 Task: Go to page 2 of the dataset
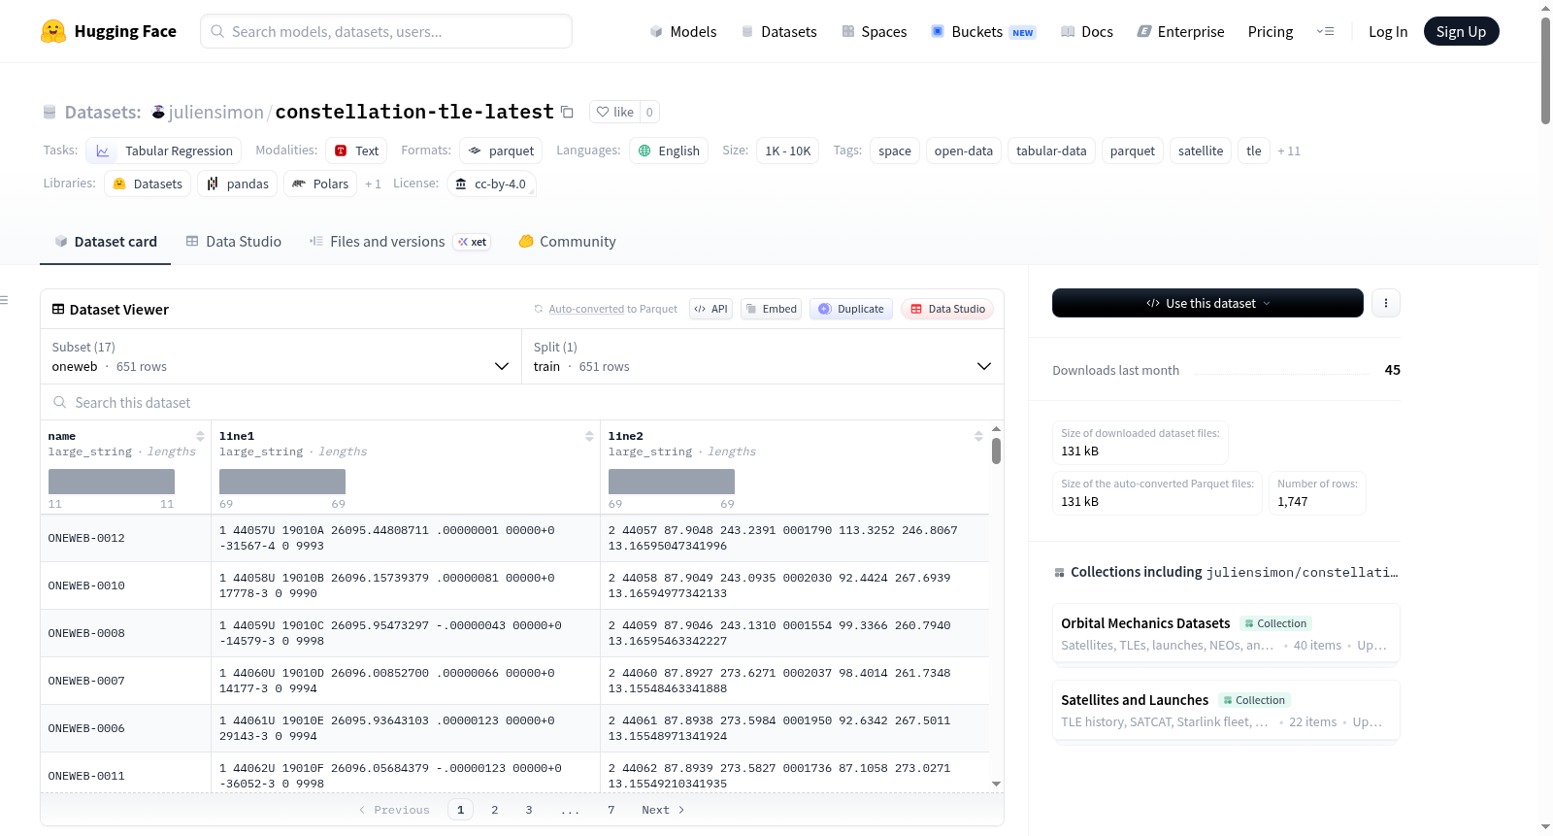coord(495,810)
